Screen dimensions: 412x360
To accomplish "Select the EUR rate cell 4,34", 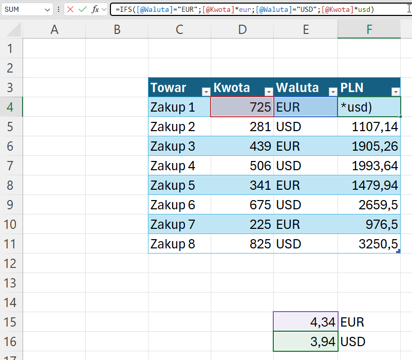I will (x=306, y=322).
